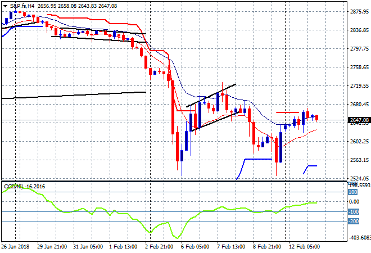Click the 8 Feb 21:00 time label
Image resolution: width=371 pixels, height=253 pixels.
267,247
